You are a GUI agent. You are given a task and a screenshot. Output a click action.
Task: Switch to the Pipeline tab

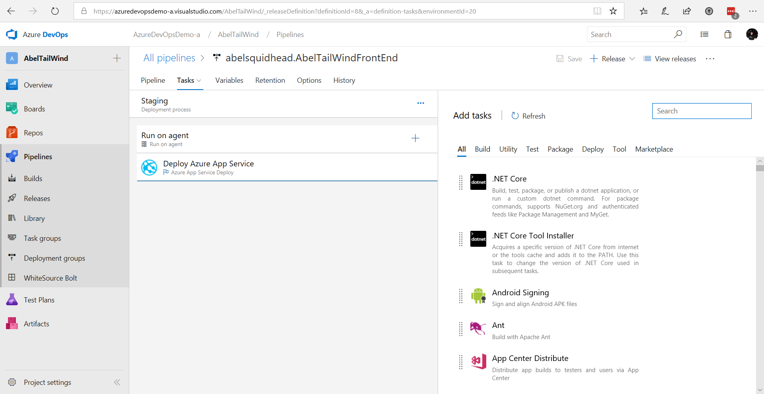tap(153, 80)
